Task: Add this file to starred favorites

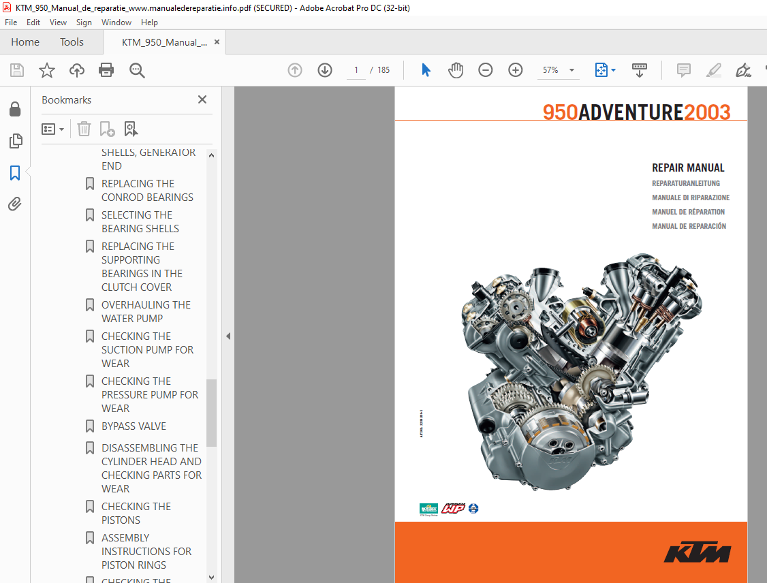Action: point(47,70)
